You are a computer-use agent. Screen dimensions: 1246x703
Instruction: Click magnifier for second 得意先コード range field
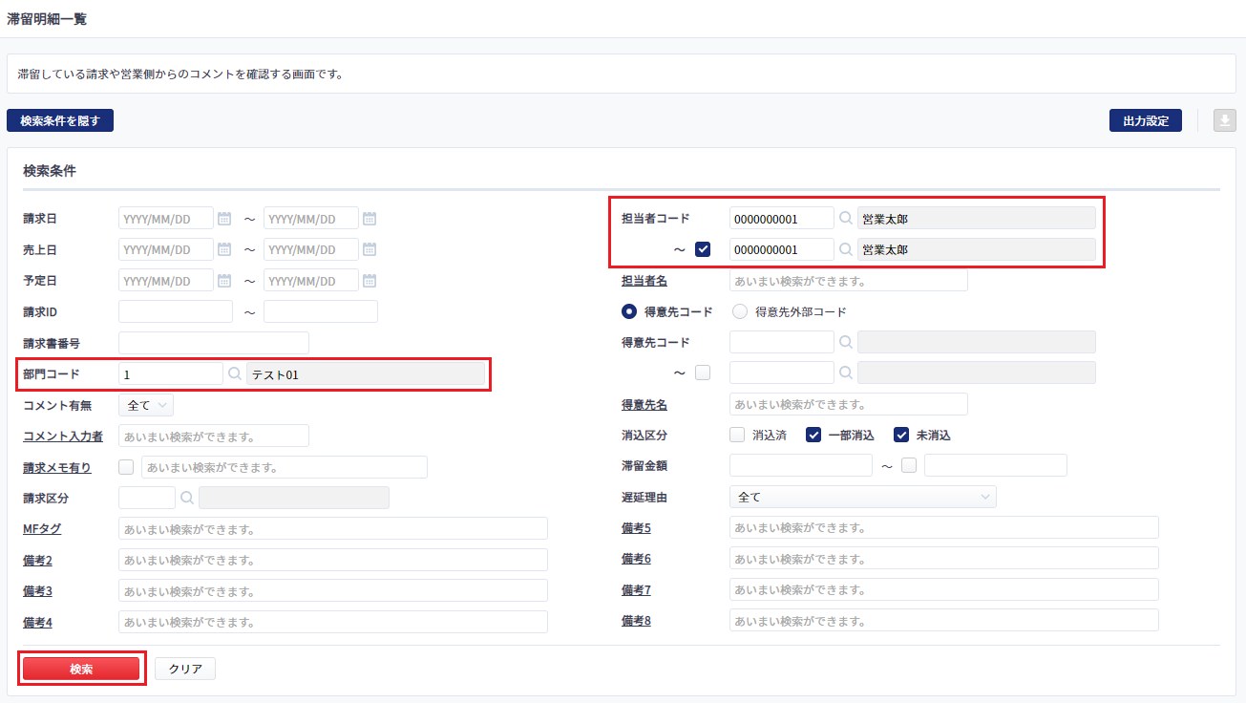846,373
